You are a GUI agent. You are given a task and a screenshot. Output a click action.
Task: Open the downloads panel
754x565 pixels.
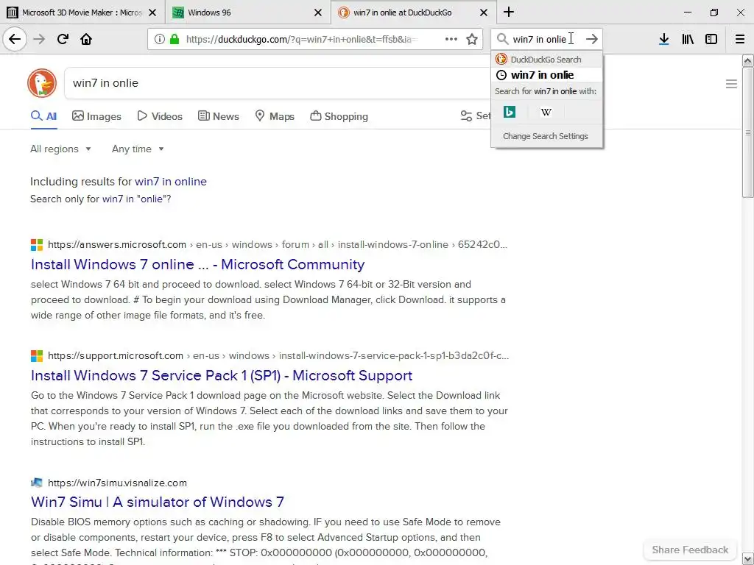point(663,39)
